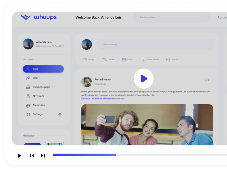Open post options three-dot menu
Image resolution: width=227 pixels, height=170 pixels.
tap(207, 80)
